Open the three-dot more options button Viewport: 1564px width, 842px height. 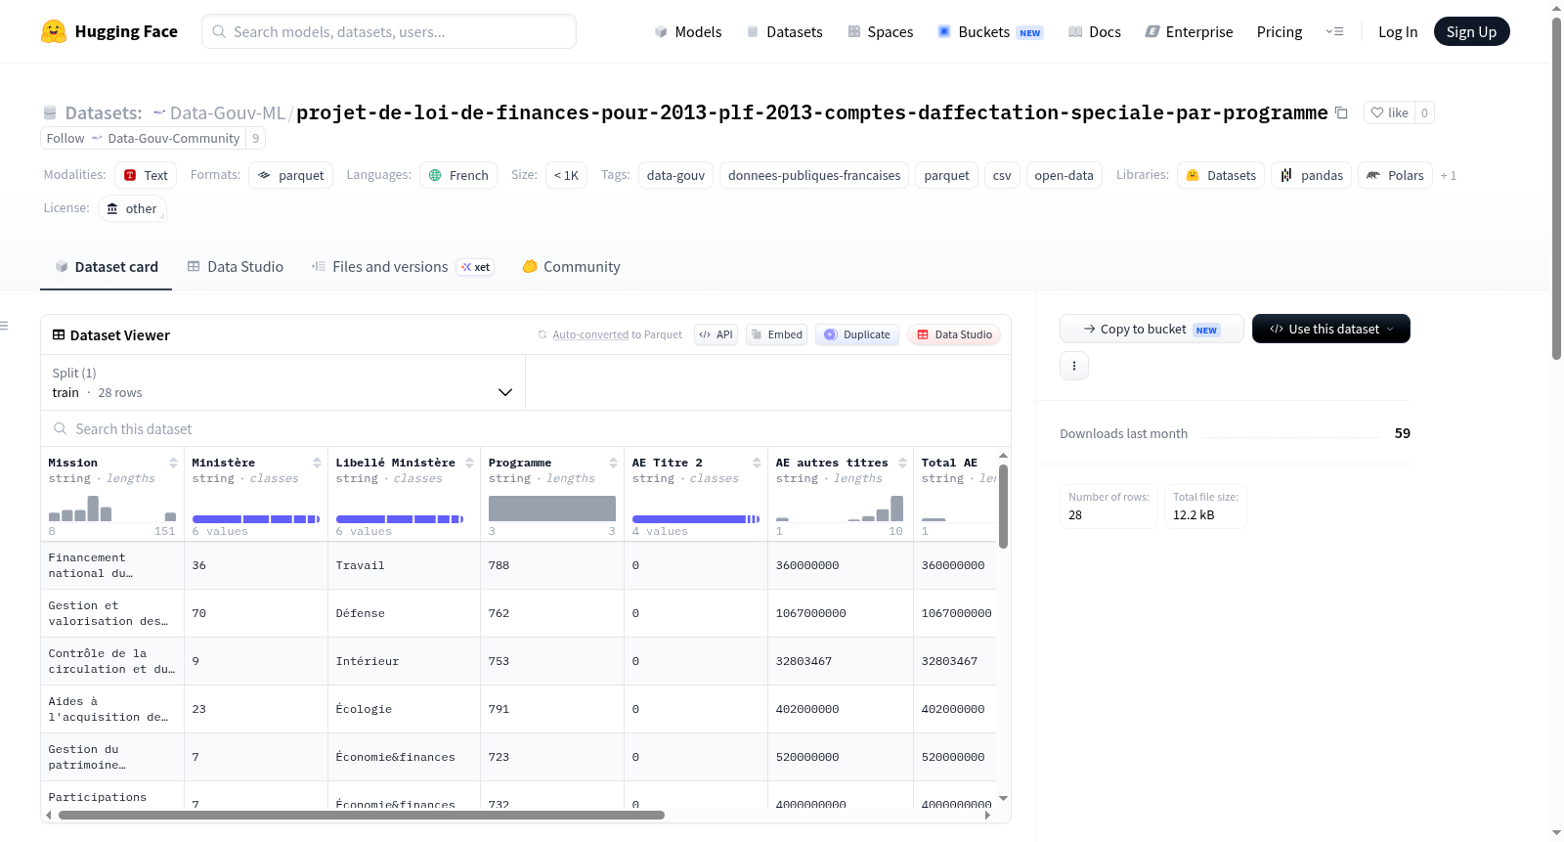(x=1074, y=366)
